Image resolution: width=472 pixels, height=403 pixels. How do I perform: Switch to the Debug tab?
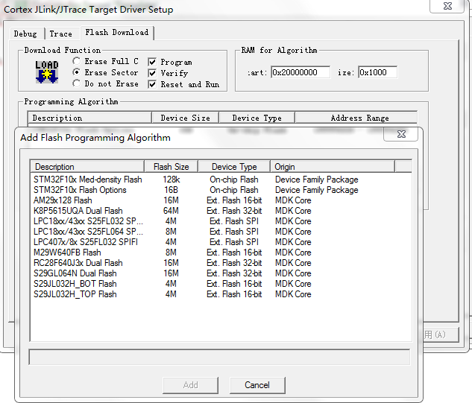25,34
